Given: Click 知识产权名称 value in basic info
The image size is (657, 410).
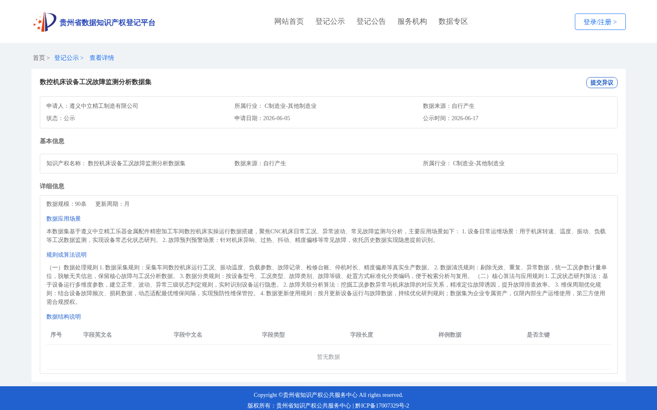Looking at the screenshot, I should [x=137, y=163].
